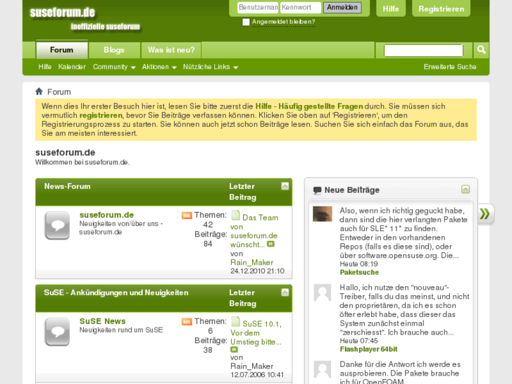Click the avatar next to Paketsuche post

[323, 213]
